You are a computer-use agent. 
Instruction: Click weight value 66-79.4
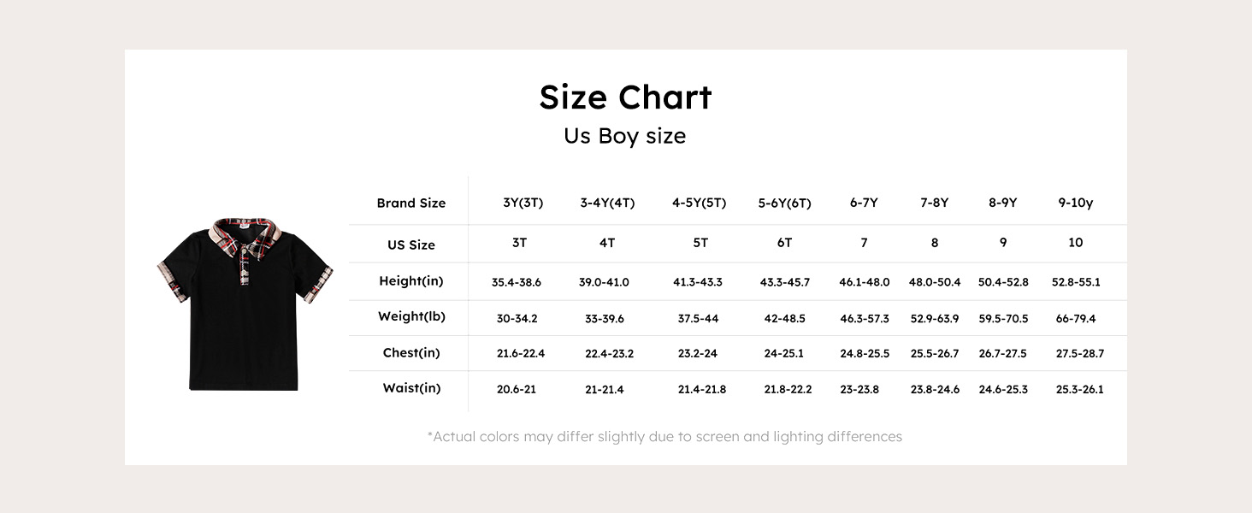(1076, 319)
